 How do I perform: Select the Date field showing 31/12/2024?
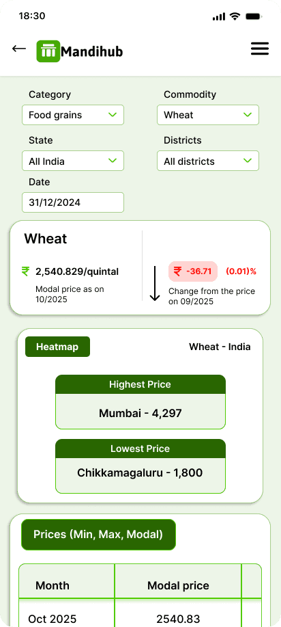click(73, 202)
